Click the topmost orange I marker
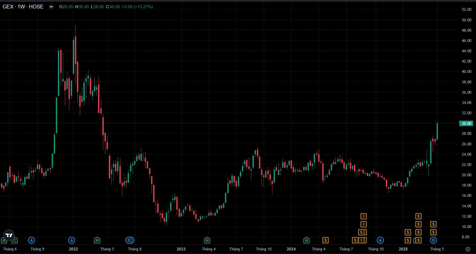The width and height of the screenshot is (476, 254). [363, 216]
